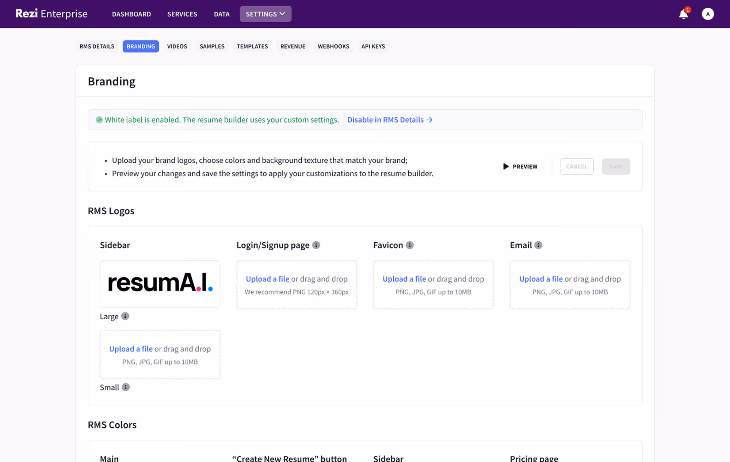Open the Data menu
The image size is (730, 462).
point(222,14)
